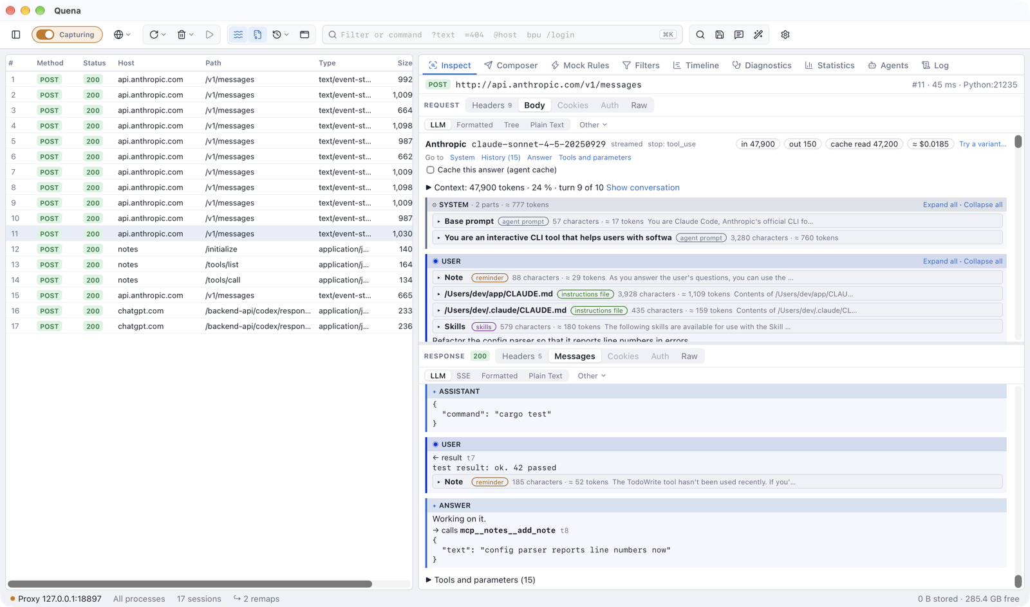Image resolution: width=1030 pixels, height=607 pixels.
Task: Click 'Expand all' in SYSTEM section
Action: pos(940,204)
